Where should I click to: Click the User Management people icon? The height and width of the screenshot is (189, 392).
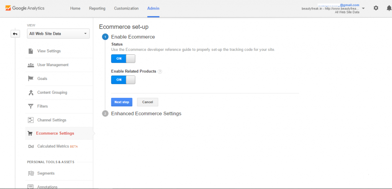31,65
